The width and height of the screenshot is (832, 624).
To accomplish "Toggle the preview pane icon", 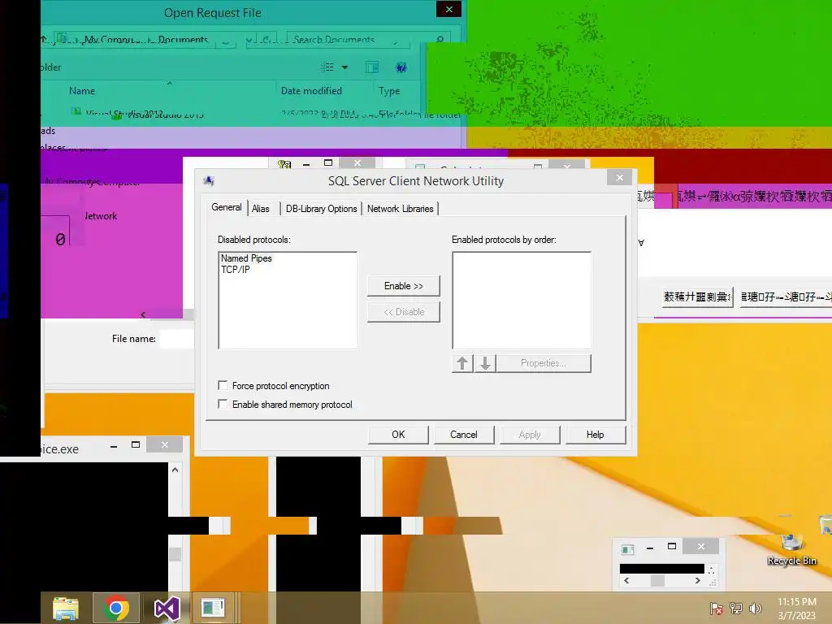I will tap(372, 67).
